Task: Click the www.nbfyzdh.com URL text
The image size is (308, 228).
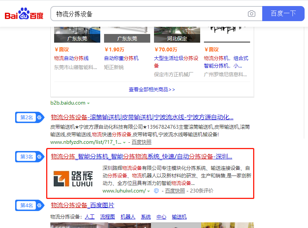Action: click(86, 142)
